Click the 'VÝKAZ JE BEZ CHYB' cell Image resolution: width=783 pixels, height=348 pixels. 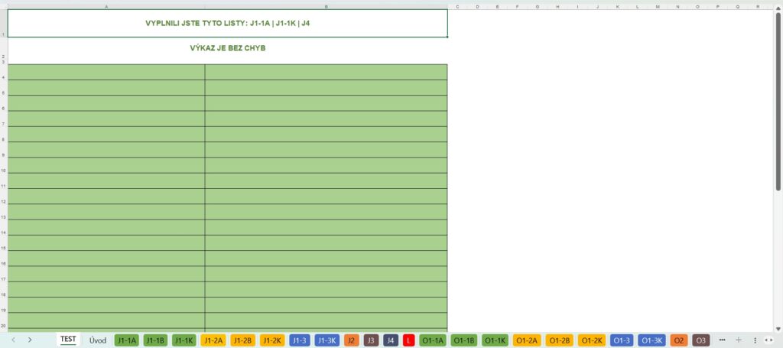coord(227,48)
